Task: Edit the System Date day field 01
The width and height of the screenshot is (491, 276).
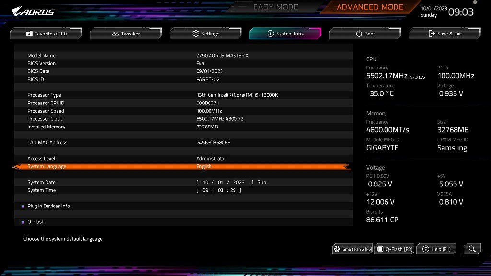Action: point(221,182)
